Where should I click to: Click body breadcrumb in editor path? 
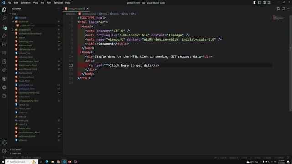click(115, 14)
